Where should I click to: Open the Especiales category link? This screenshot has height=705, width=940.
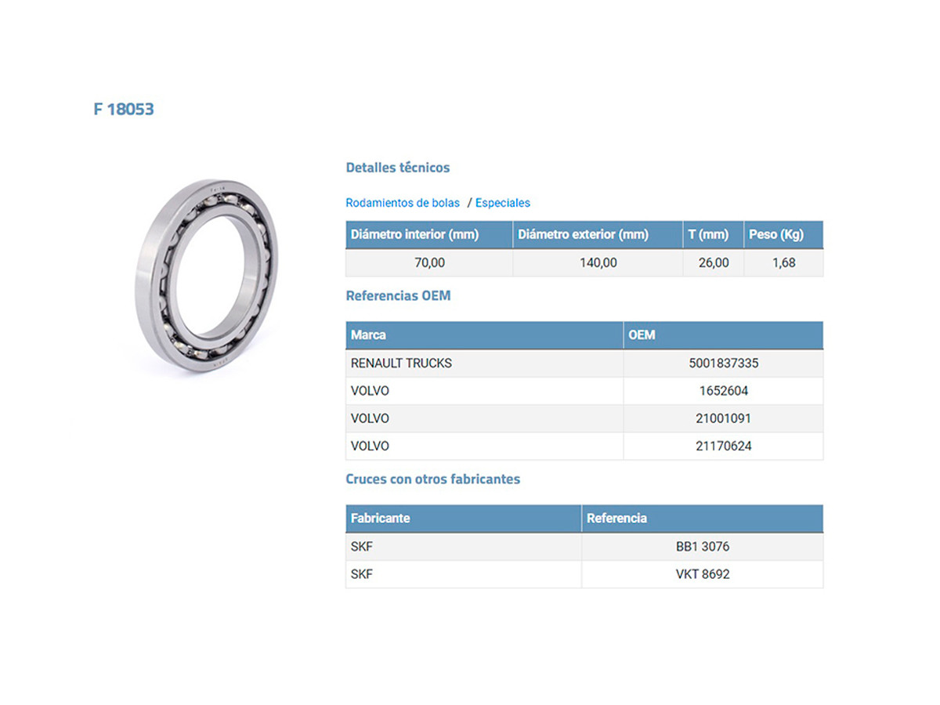(x=502, y=203)
